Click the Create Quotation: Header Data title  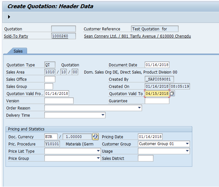[50, 6]
